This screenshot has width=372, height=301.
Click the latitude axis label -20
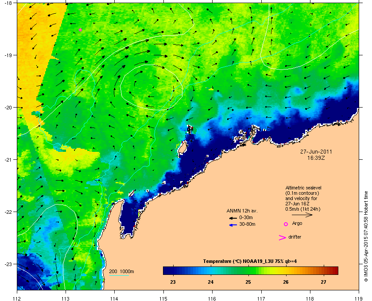pyautogui.click(x=8, y=108)
